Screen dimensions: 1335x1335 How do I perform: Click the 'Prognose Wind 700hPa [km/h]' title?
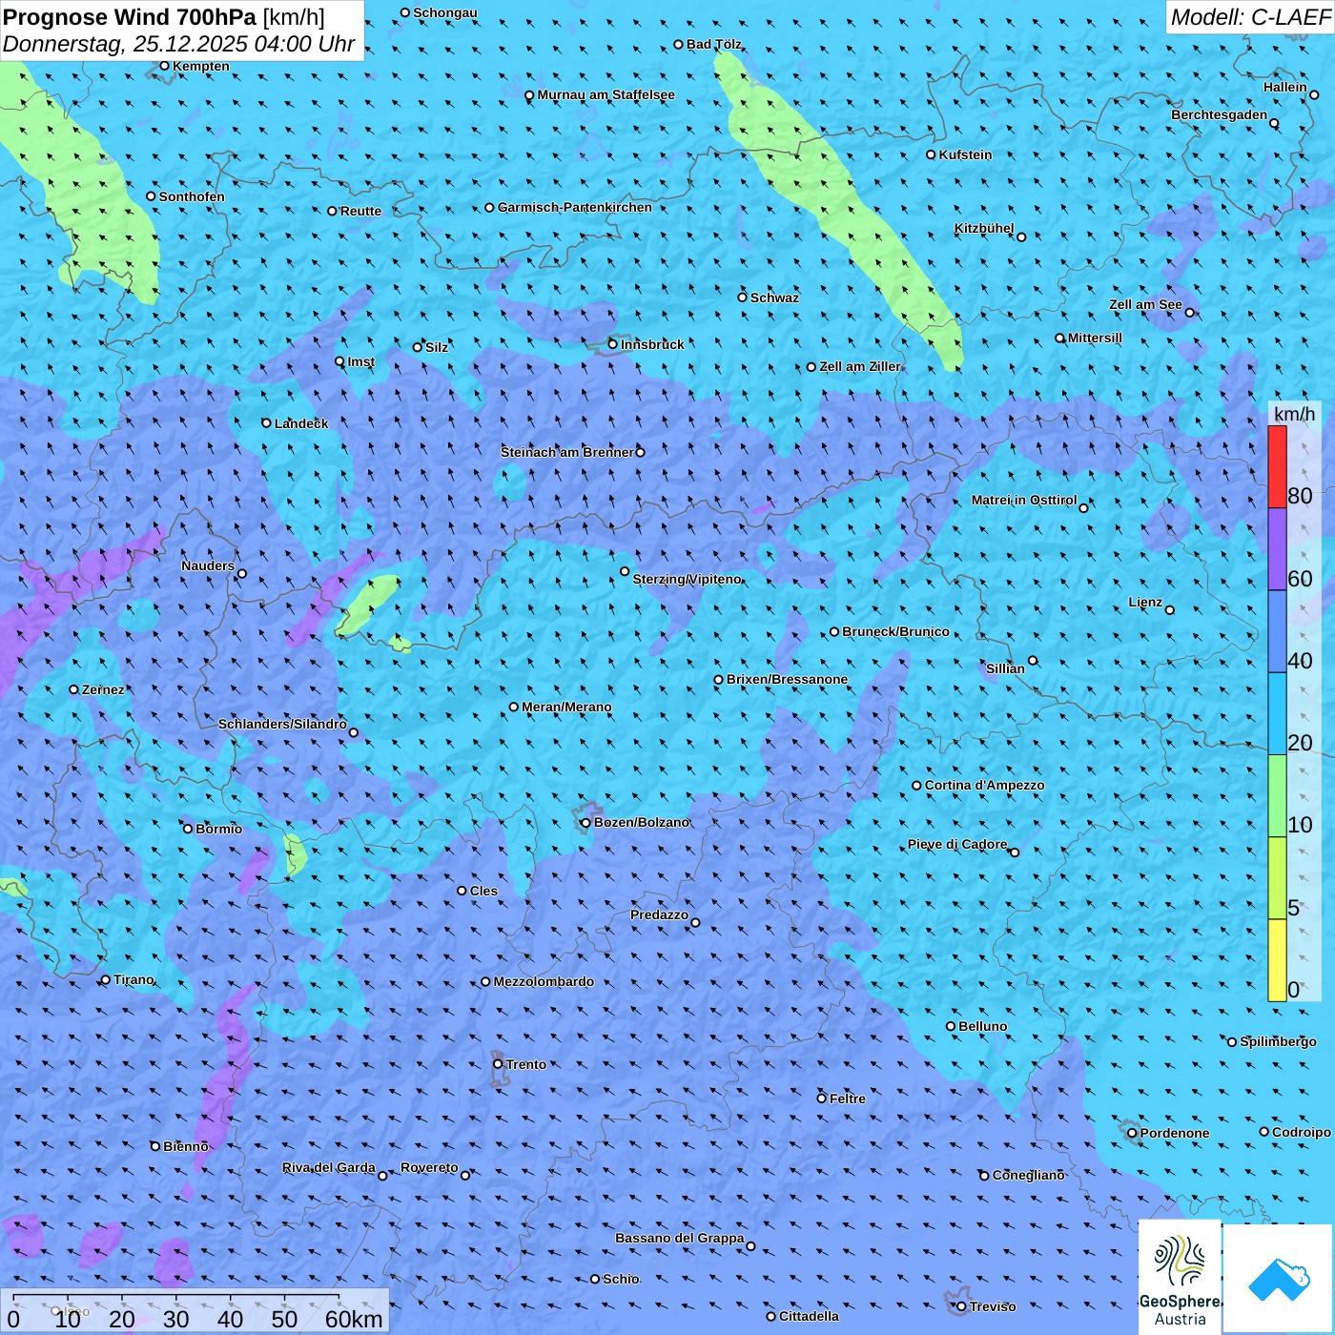point(164,16)
